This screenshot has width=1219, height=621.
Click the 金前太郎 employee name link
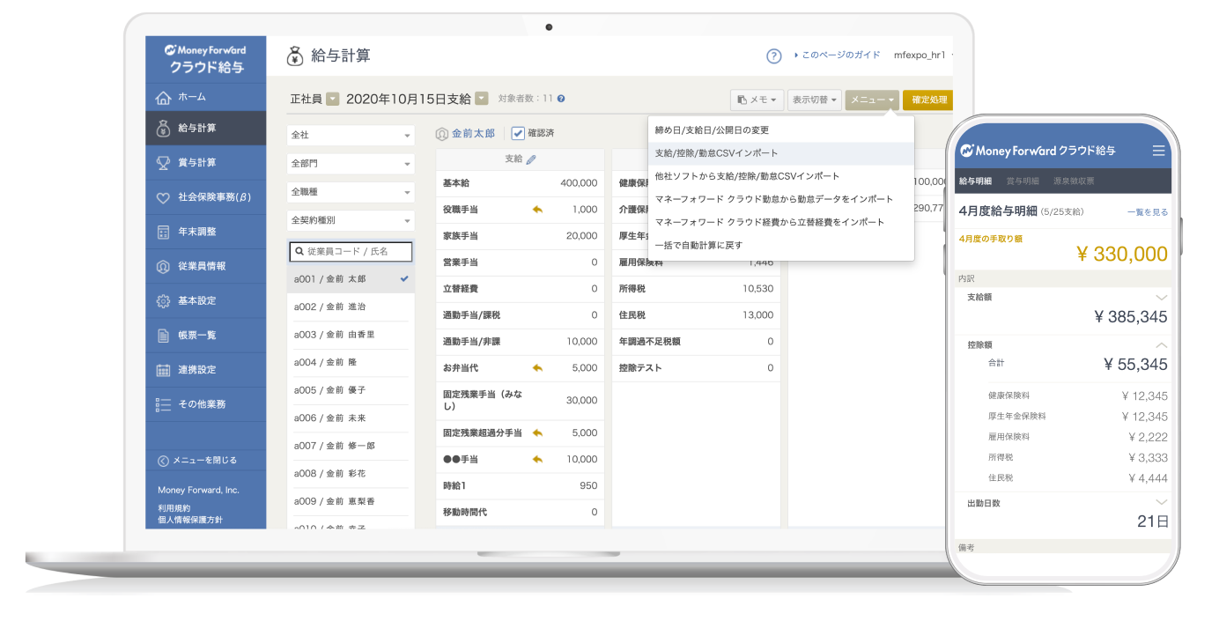[473, 134]
